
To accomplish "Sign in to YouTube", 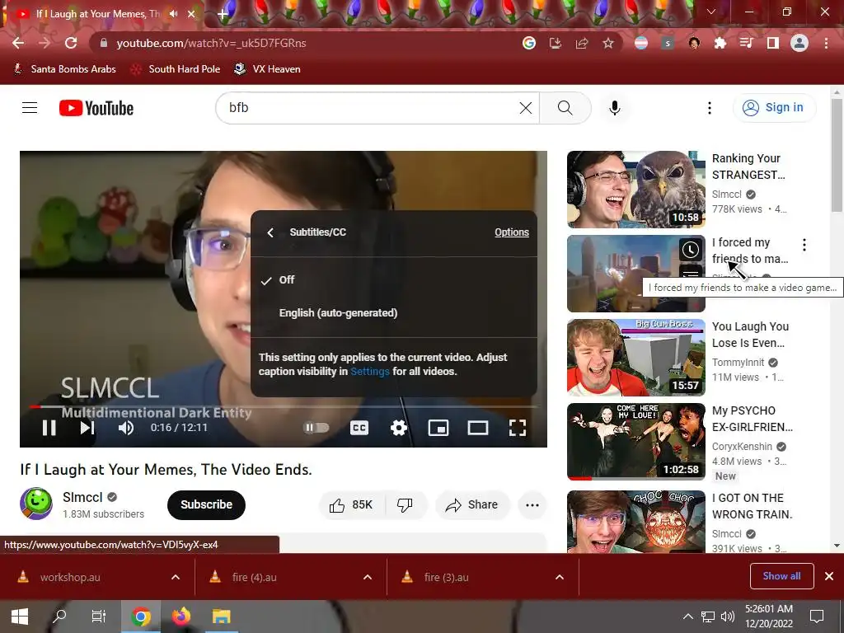I will point(774,108).
